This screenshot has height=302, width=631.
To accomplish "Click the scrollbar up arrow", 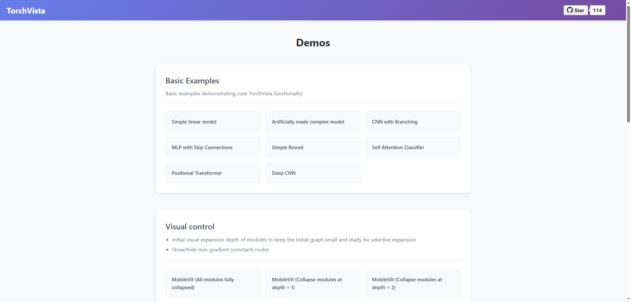I will click(628, 2).
